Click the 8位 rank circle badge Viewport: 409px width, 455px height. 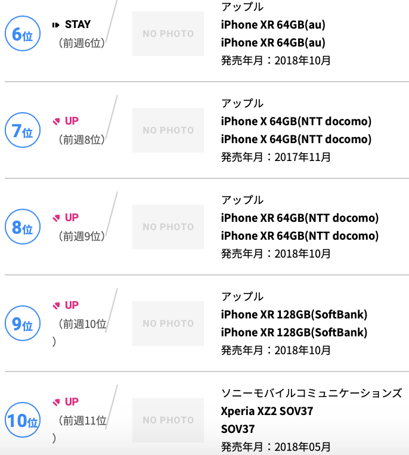coord(23,227)
